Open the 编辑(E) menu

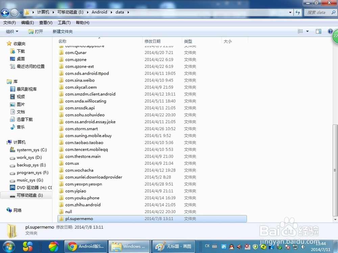[x=27, y=23]
